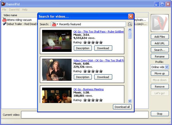Click the 100,881 views text
This screenshot has width=172, height=125.
coord(83,96)
